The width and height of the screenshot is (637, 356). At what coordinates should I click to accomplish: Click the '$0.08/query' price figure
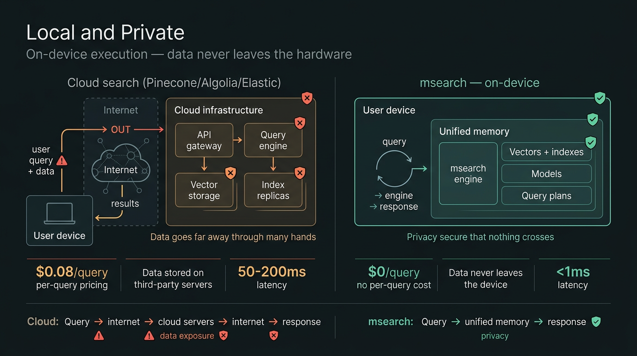[72, 272]
